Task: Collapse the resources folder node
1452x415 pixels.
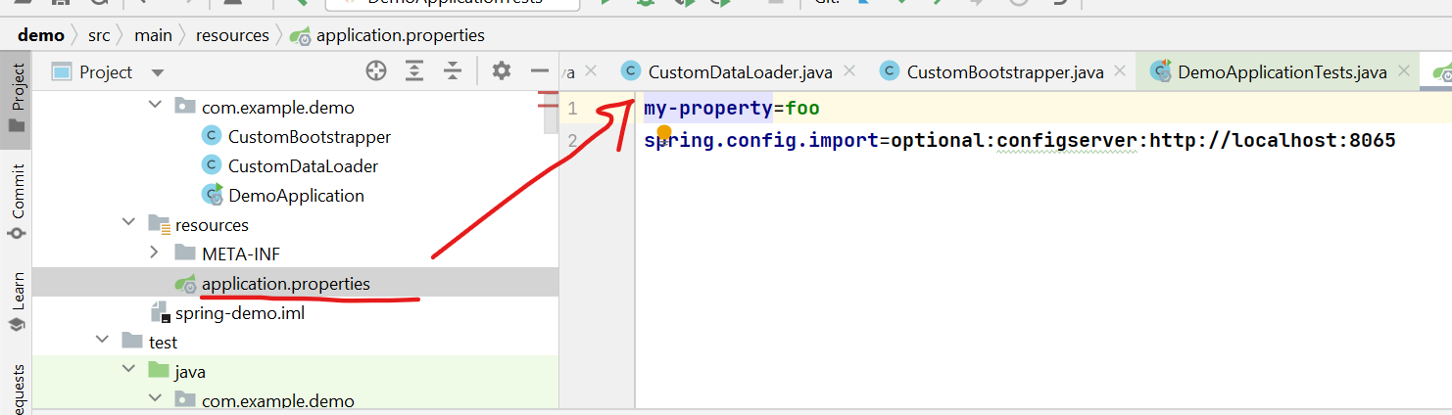Action: 128,224
